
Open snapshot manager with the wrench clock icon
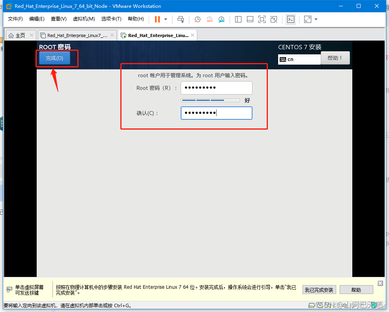(x=221, y=19)
